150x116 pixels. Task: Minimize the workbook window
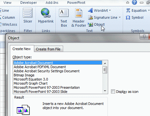coord(141,3)
